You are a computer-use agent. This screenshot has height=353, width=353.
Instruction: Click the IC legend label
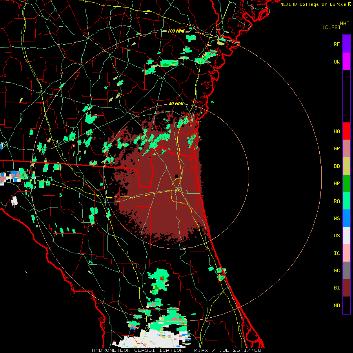click(x=337, y=253)
